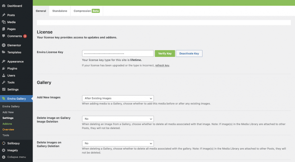The height and width of the screenshot is (162, 295).
Task: Open the Add New Images dropdown
Action: pyautogui.click(x=118, y=98)
